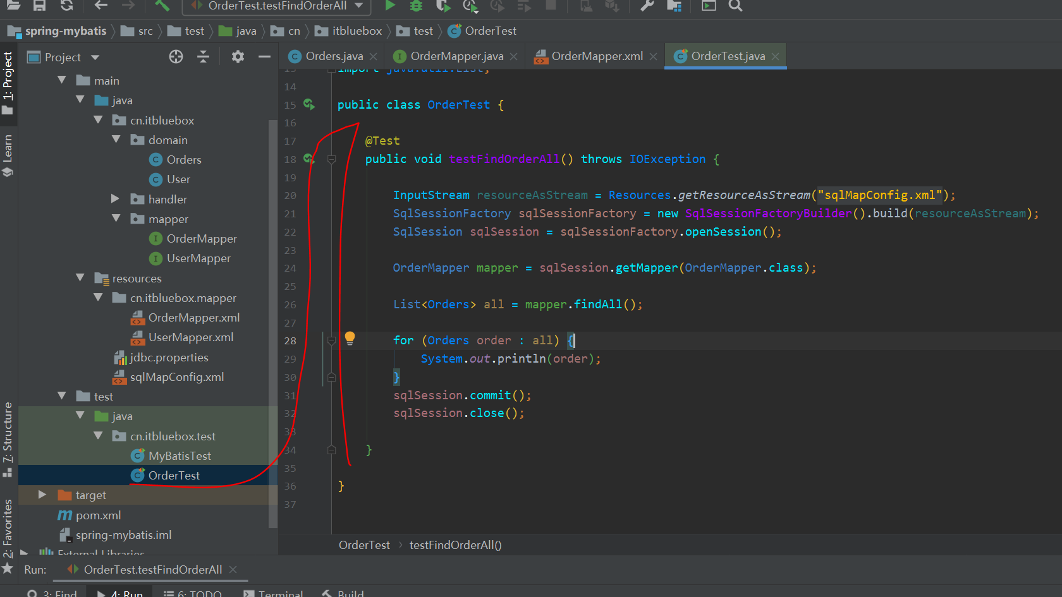Collapse the resources folder
This screenshot has width=1062, height=597.
(x=80, y=278)
